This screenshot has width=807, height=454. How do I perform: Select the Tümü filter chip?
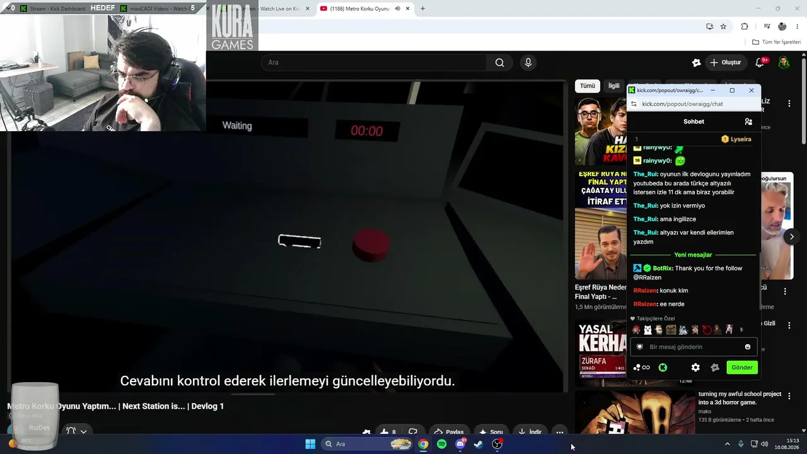coord(588,86)
